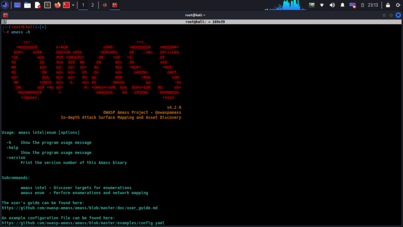This screenshot has width=403, height=227.
Task: Click the CPU usage graph monitor
Action: pyautogui.click(x=285, y=5)
